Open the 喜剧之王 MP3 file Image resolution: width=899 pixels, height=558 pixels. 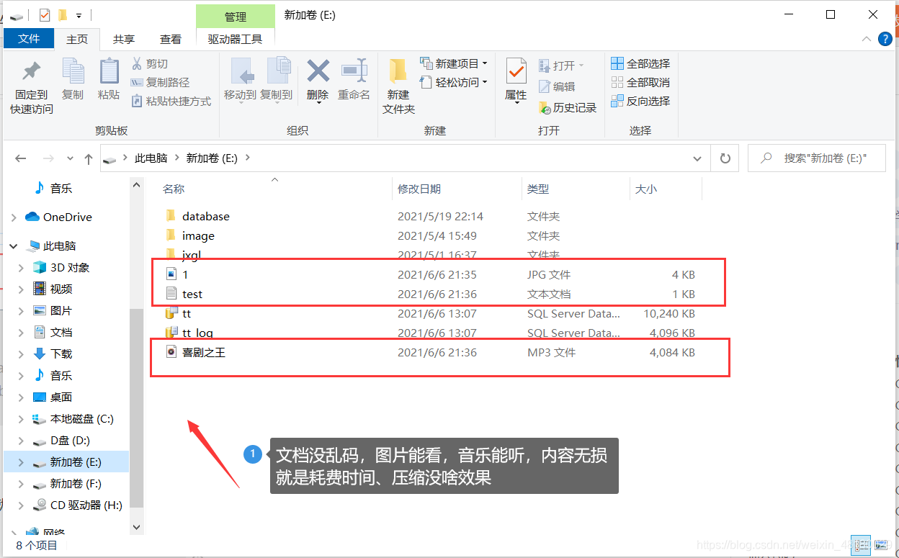[x=202, y=352]
